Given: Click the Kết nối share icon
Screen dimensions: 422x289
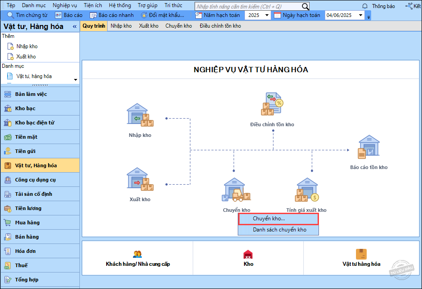Looking at the screenshot, I should click(x=409, y=6).
